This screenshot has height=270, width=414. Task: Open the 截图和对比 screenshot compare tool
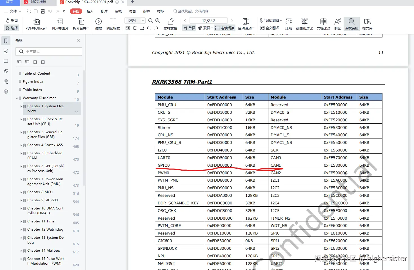(304, 24)
